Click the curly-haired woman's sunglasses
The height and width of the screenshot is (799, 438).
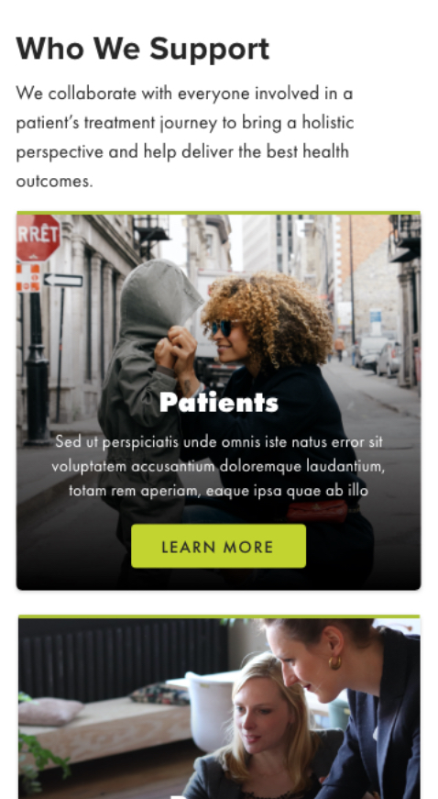point(222,327)
